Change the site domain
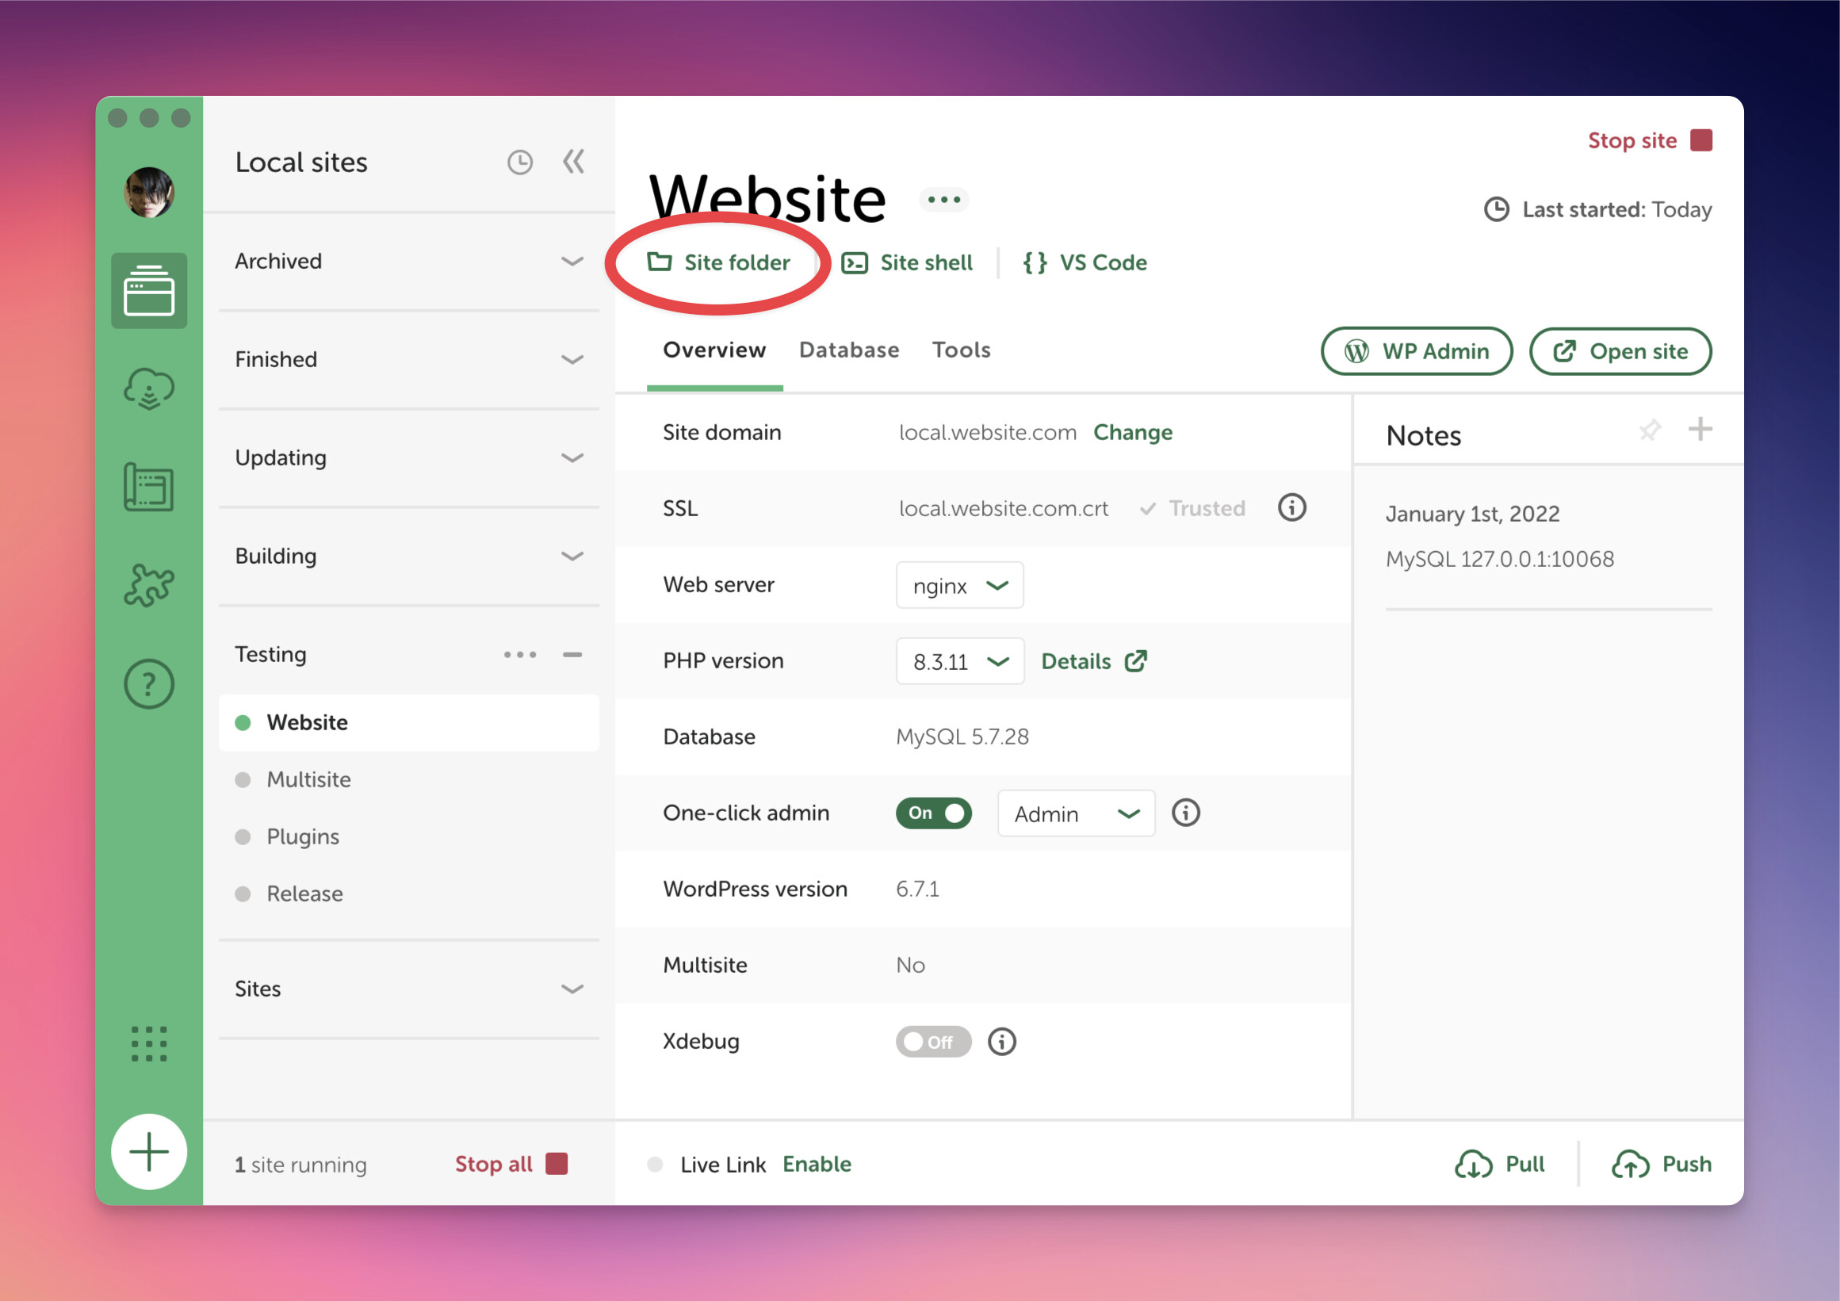The height and width of the screenshot is (1301, 1840). click(1132, 433)
